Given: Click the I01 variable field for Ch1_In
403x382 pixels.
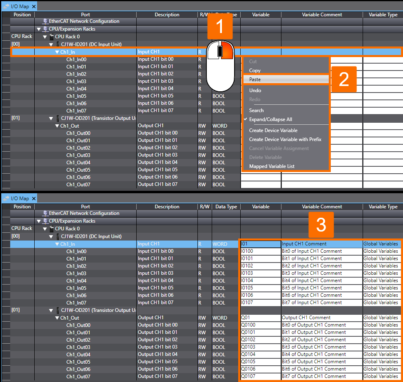Looking at the screenshot, I should (x=260, y=244).
